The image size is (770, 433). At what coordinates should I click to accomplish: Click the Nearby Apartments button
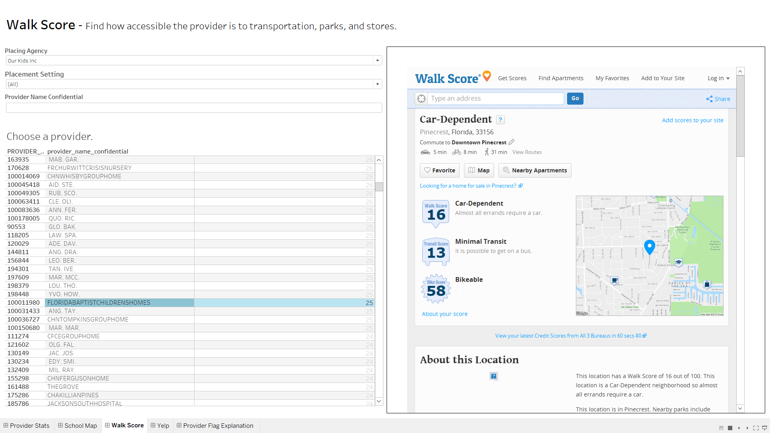(x=535, y=170)
